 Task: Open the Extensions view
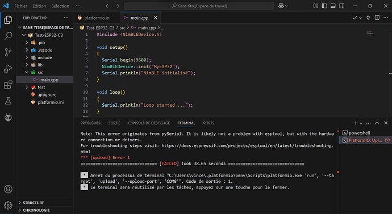click(x=8, y=85)
